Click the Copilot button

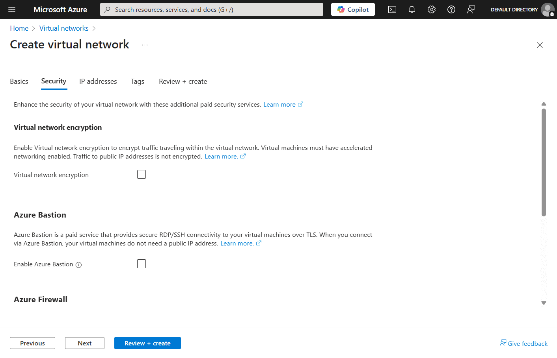coord(353,9)
